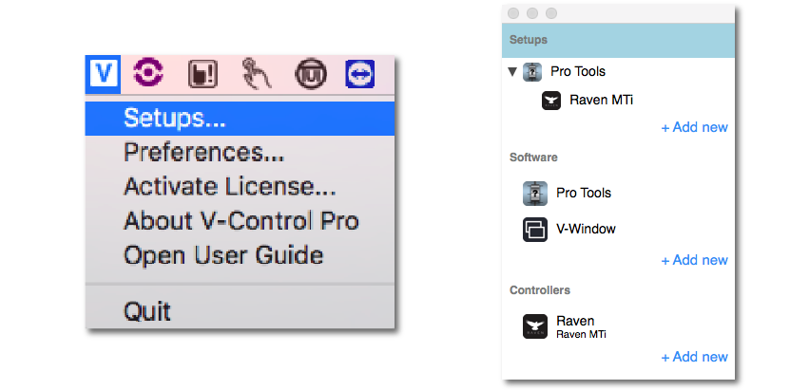Select the V-Window software icon
The width and height of the screenshot is (790, 390).
[535, 230]
